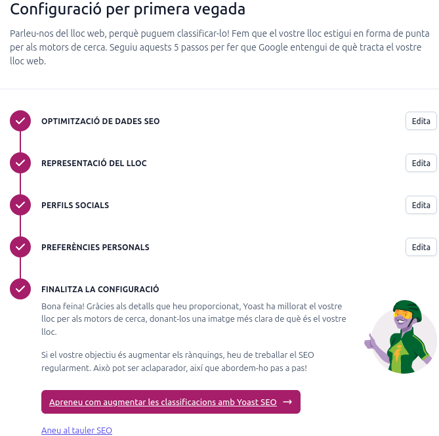Click the Yoast mascot thumbs-up illustration
Screen dimensions: 439x436
[401, 337]
